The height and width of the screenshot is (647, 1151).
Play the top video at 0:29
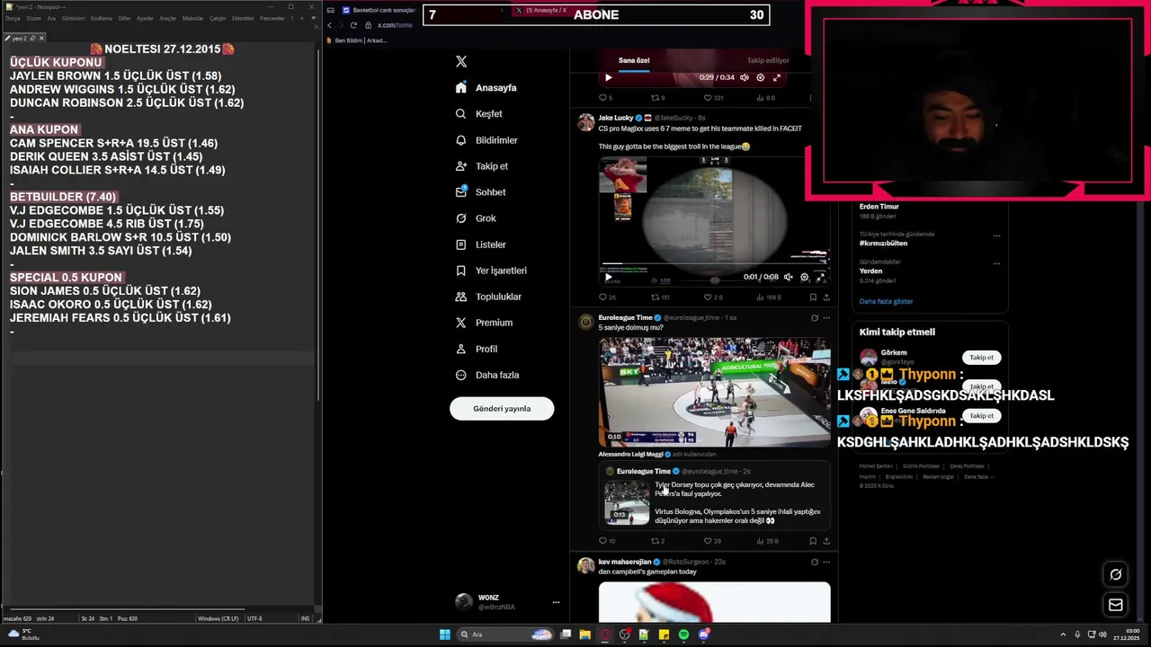click(608, 77)
